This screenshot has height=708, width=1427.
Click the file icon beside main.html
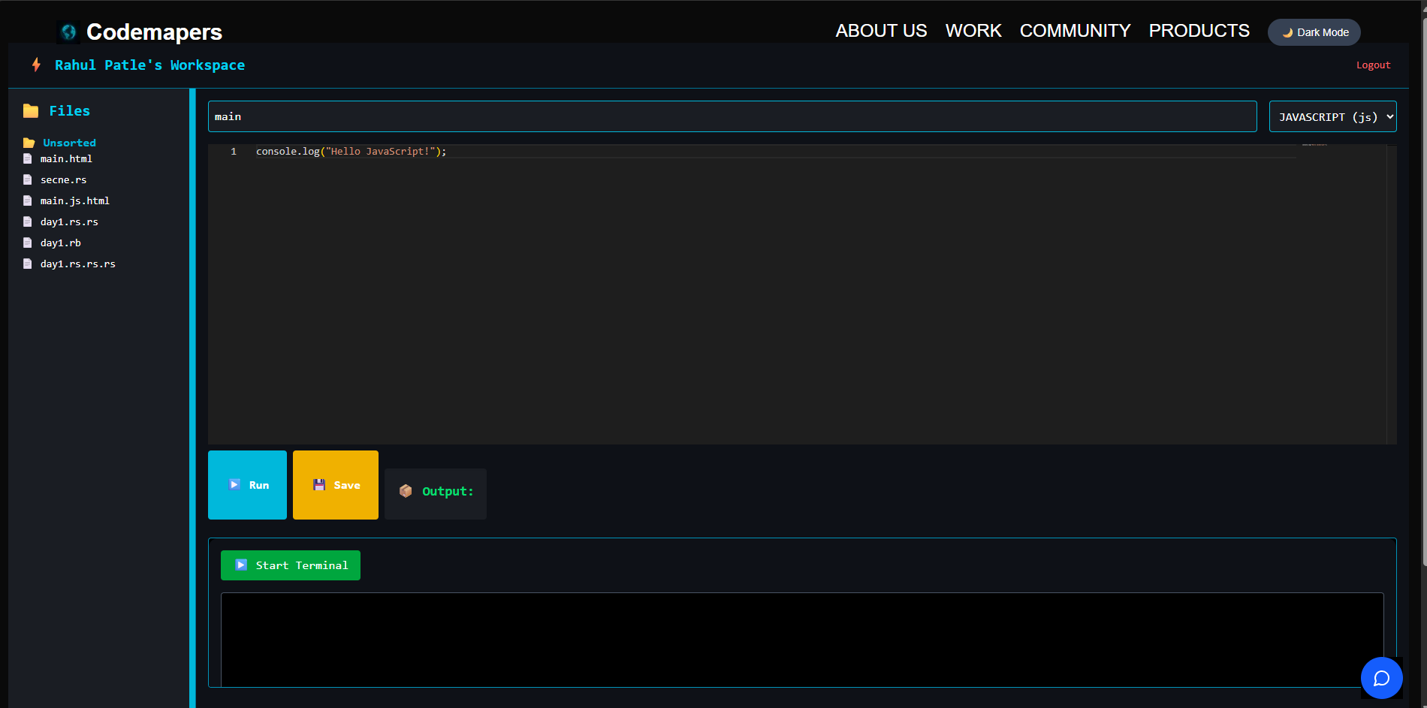point(28,159)
